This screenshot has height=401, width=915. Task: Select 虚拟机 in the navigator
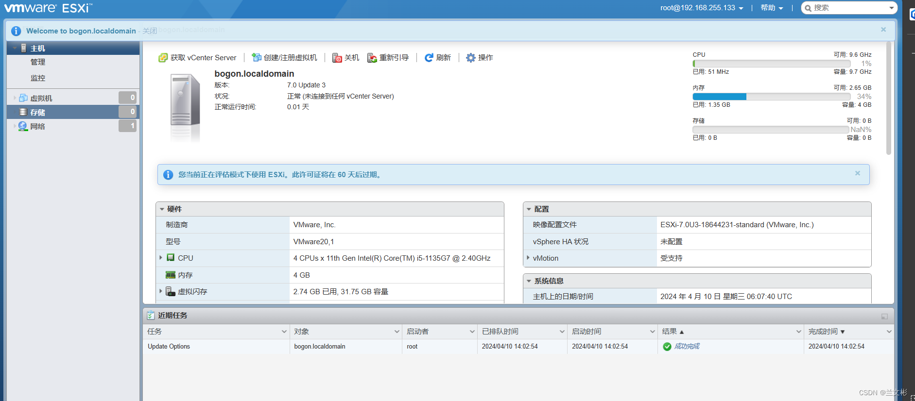pyautogui.click(x=73, y=98)
